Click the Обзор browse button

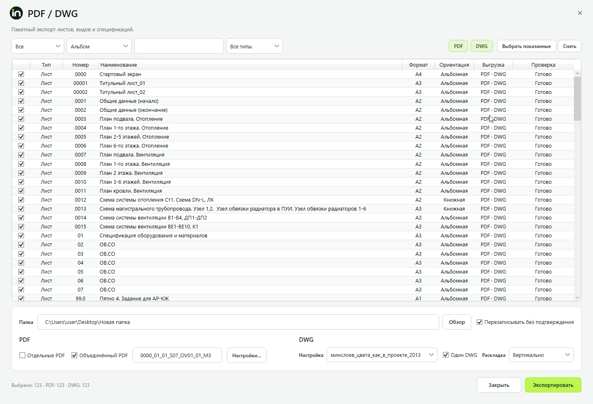457,322
